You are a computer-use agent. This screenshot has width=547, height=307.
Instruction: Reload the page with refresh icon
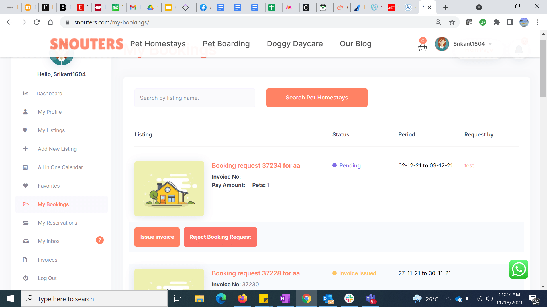click(37, 22)
